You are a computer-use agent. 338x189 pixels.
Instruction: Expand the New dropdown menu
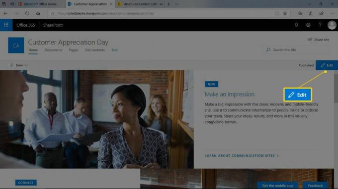pos(18,65)
